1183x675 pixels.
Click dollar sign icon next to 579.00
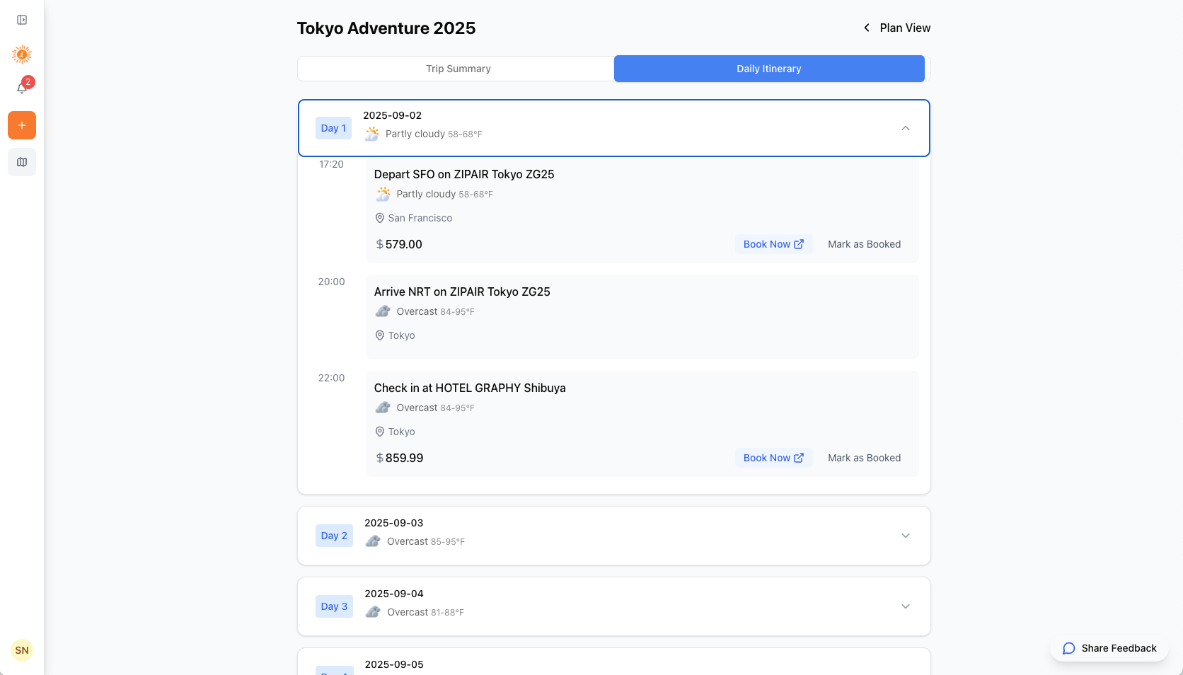click(x=380, y=244)
